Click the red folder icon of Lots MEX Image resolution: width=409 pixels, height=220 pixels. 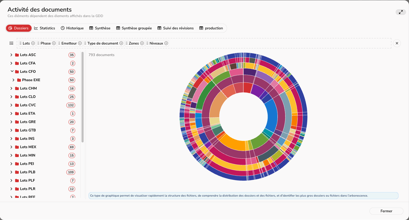point(17,147)
